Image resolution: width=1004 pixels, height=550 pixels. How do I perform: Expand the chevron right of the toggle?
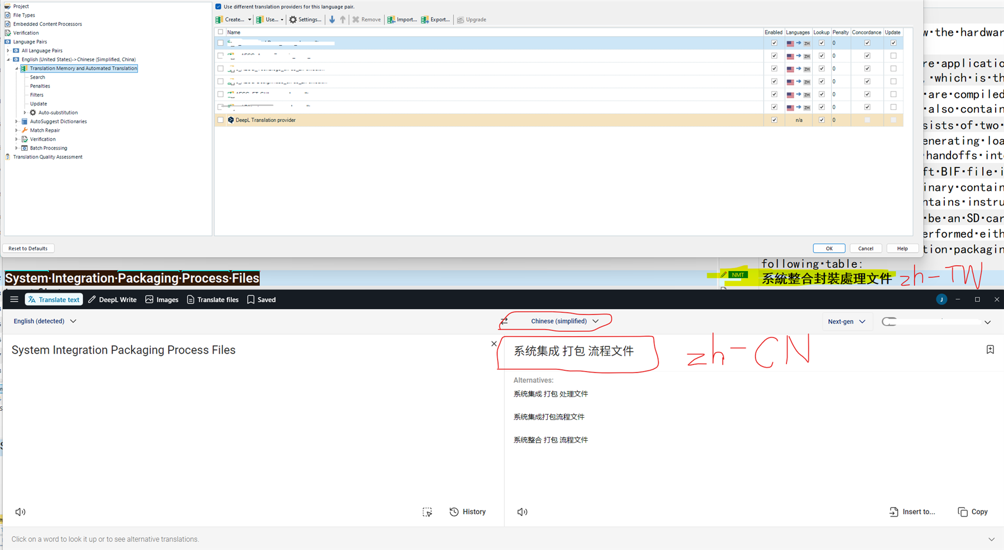987,322
